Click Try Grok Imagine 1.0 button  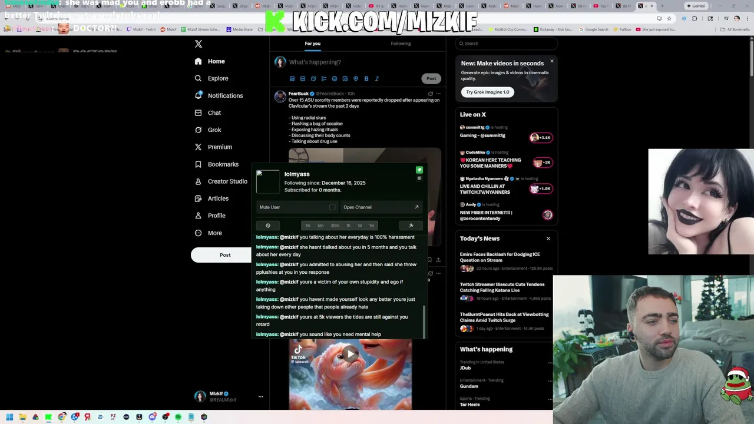[488, 92]
